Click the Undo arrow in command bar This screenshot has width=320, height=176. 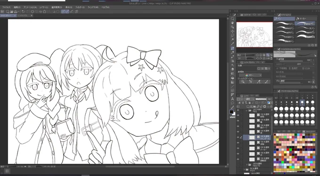(x=23, y=12)
